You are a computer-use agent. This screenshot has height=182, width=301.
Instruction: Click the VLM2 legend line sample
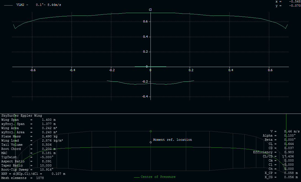click(x=9, y=5)
